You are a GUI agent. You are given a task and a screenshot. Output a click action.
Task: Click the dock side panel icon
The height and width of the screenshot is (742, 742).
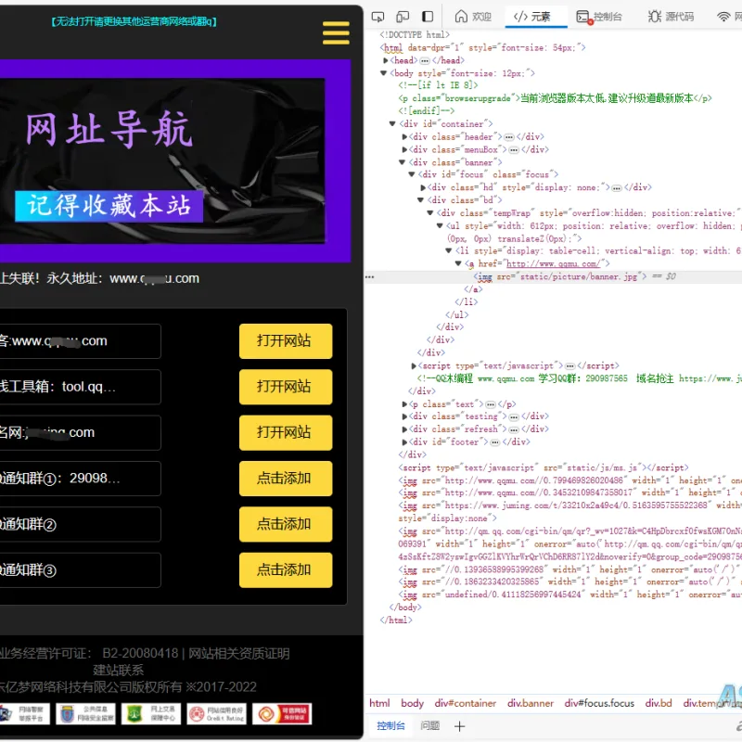pyautogui.click(x=428, y=17)
